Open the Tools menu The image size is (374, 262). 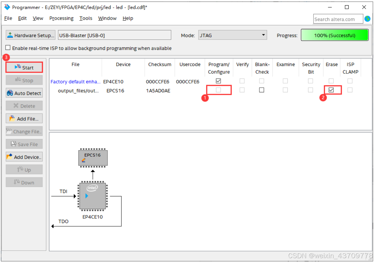pos(86,18)
